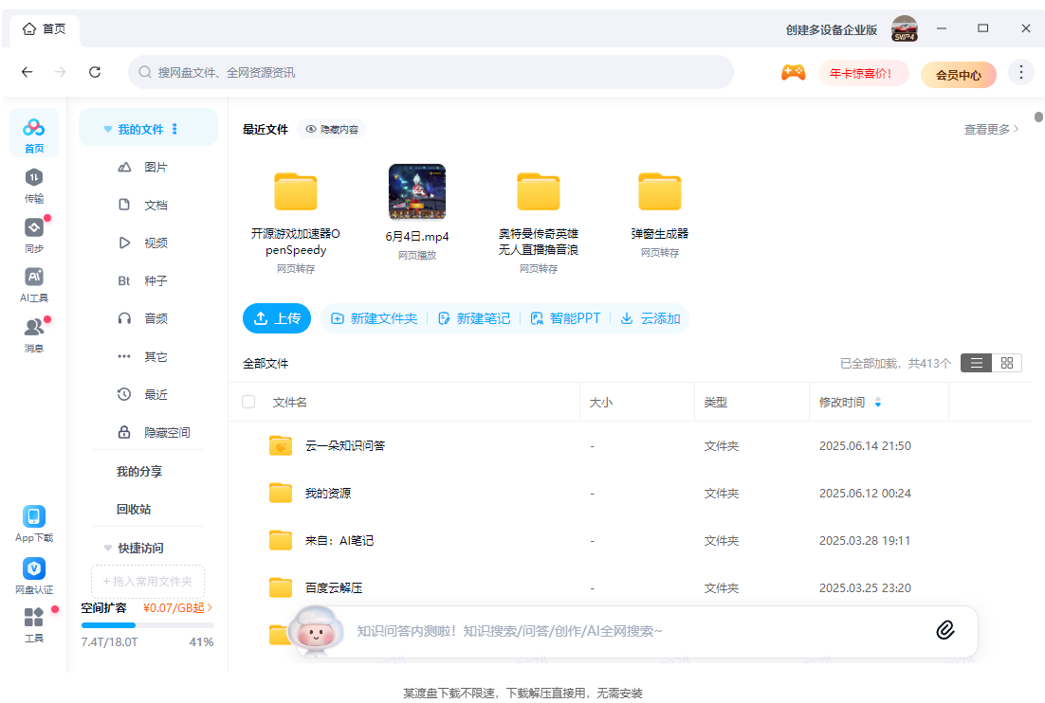Select 图片 category in file sidebar
This screenshot has height=703, width=1045.
coord(156,167)
